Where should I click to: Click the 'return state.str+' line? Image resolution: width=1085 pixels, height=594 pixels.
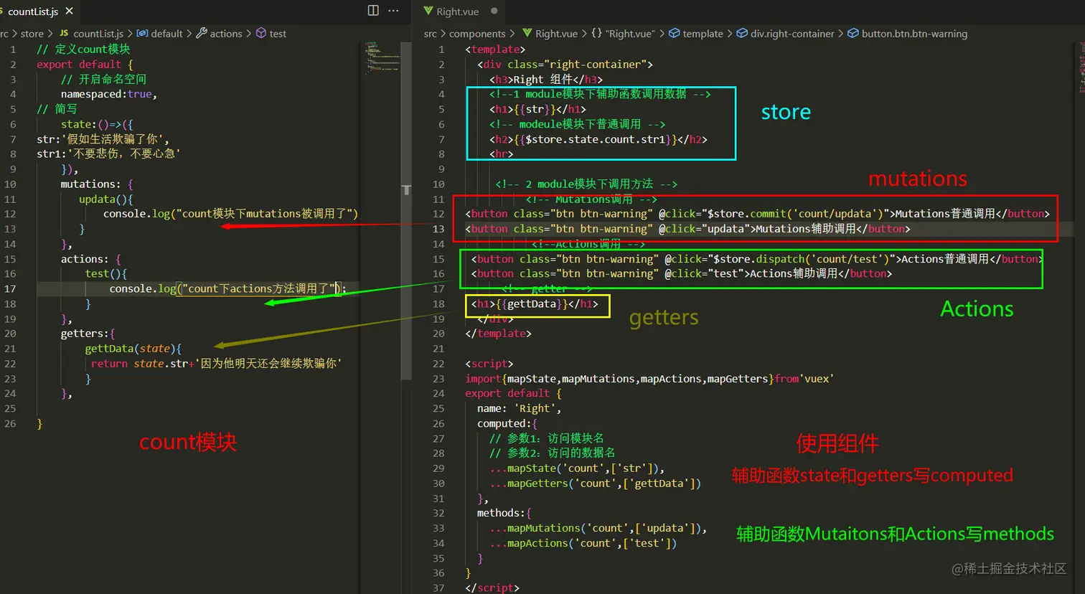click(216, 364)
